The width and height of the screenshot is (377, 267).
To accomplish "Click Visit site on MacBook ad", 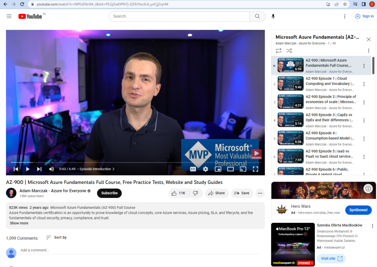I will (x=331, y=259).
